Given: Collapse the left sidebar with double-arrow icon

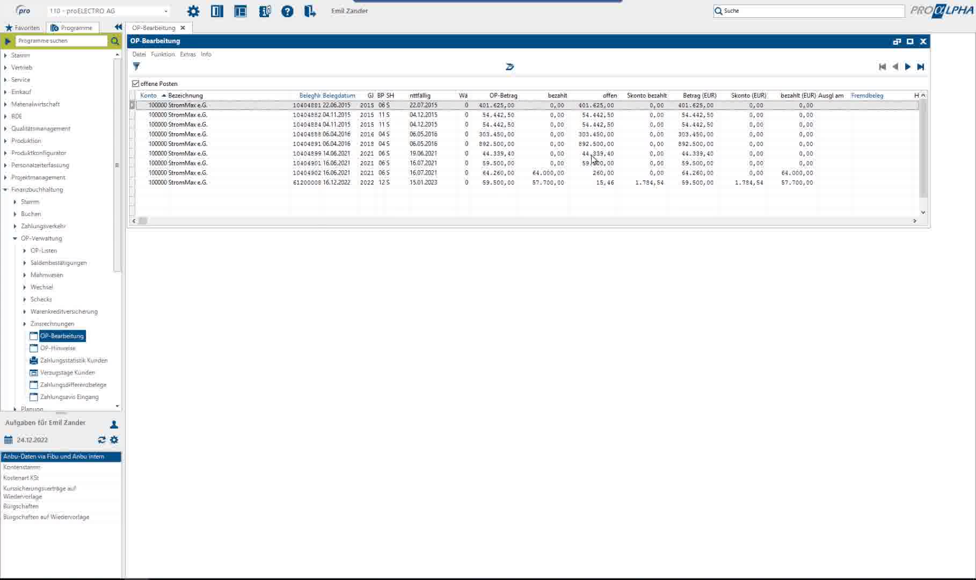Looking at the screenshot, I should coord(118,27).
